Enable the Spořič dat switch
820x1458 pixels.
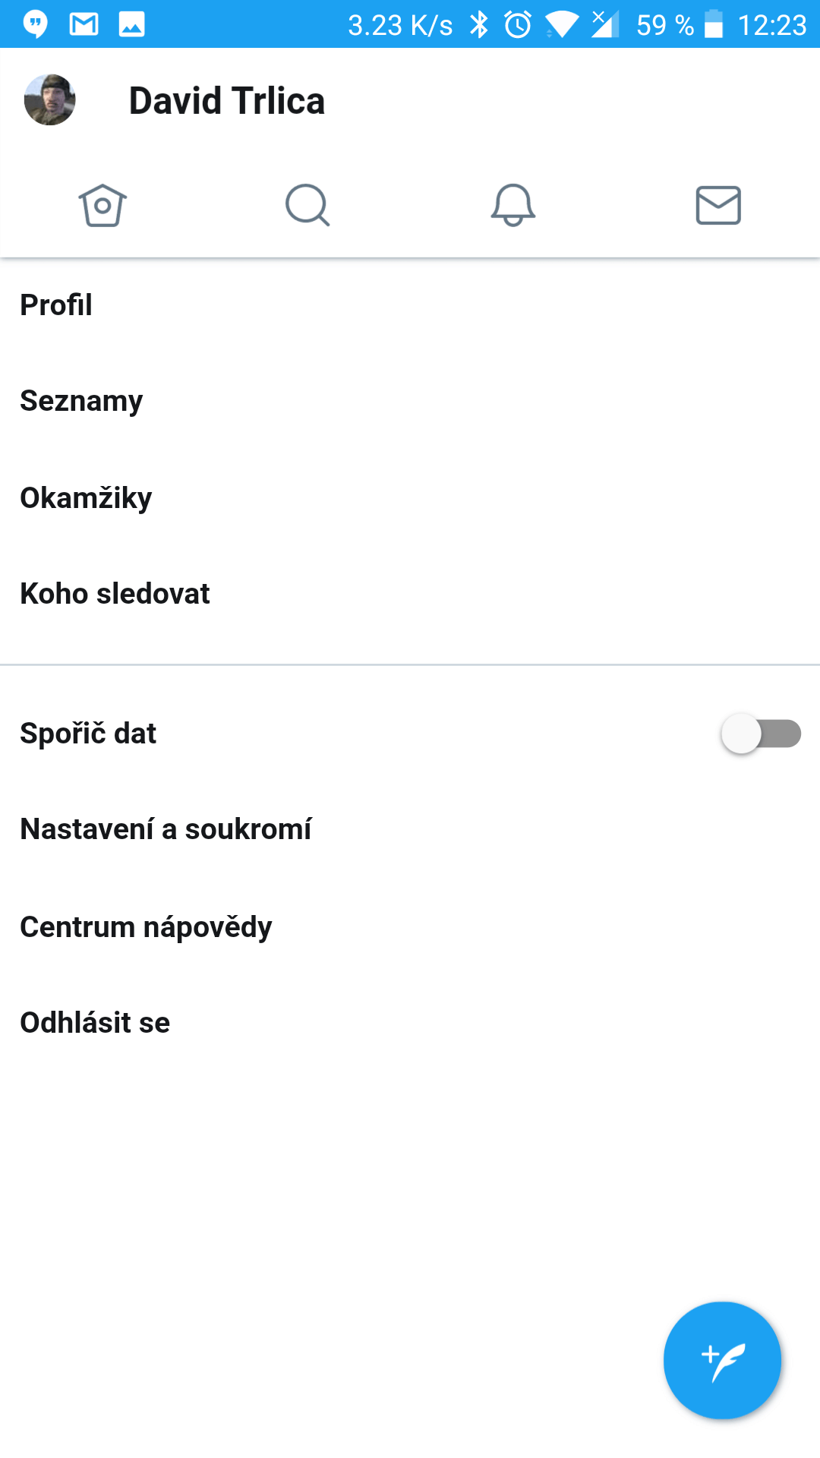point(761,734)
